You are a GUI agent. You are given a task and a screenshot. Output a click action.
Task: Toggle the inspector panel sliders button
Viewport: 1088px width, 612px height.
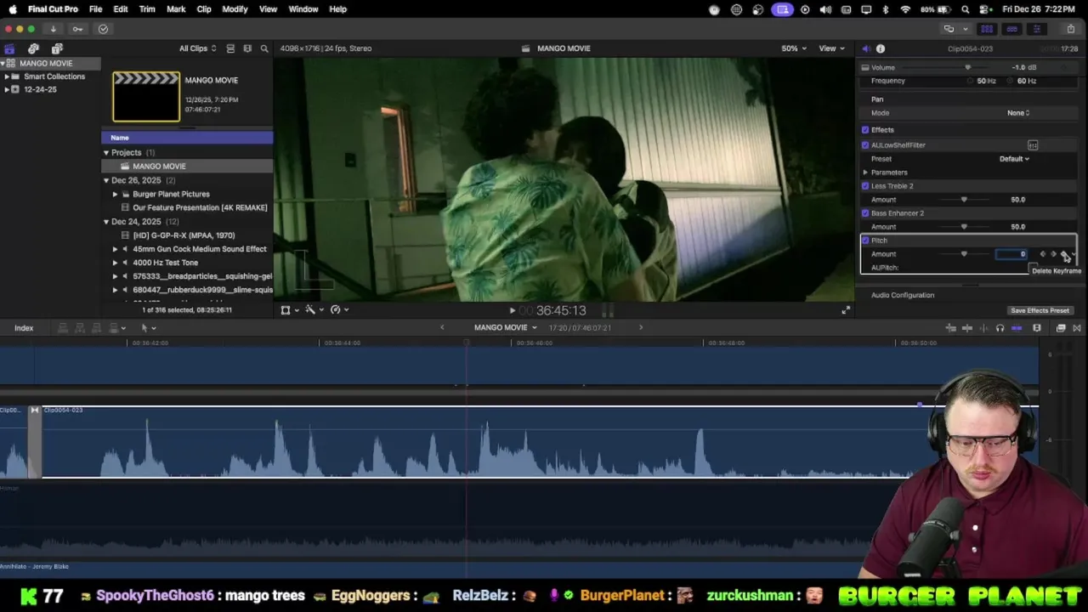(x=1036, y=29)
